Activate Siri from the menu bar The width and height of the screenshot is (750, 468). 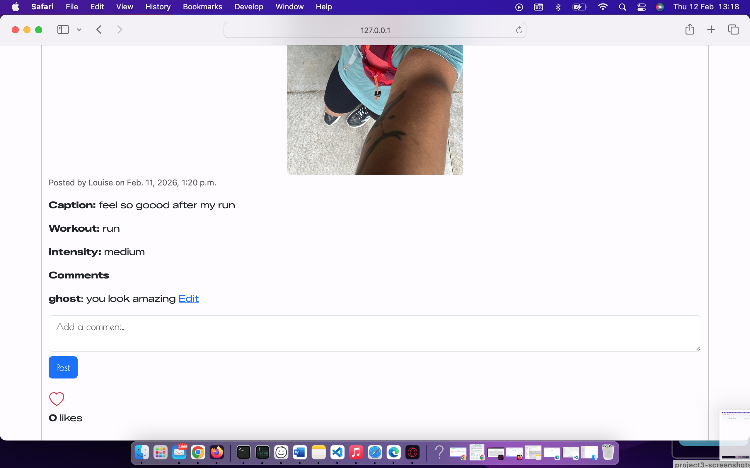[660, 6]
